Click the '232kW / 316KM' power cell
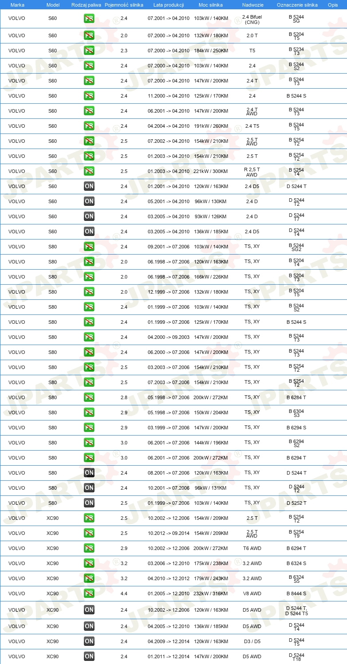This screenshot has height=664, width=347. pyautogui.click(x=211, y=593)
